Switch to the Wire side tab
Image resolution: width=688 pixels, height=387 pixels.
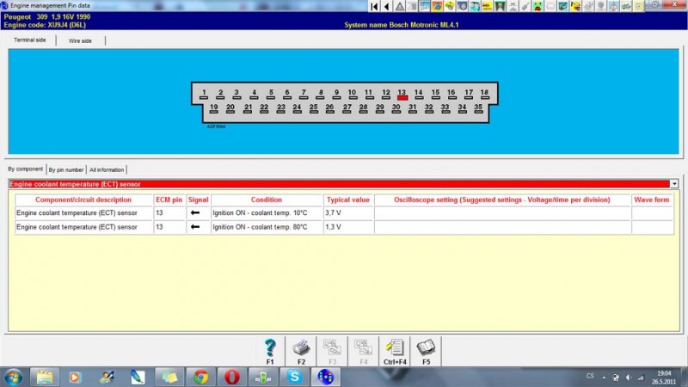click(x=81, y=40)
